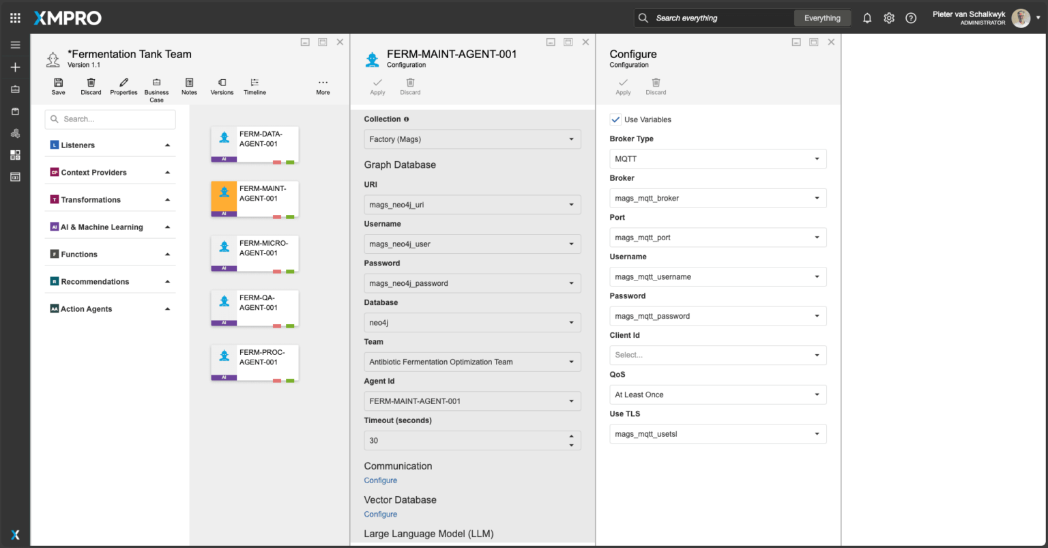Click the Everything search filter button

pos(822,18)
